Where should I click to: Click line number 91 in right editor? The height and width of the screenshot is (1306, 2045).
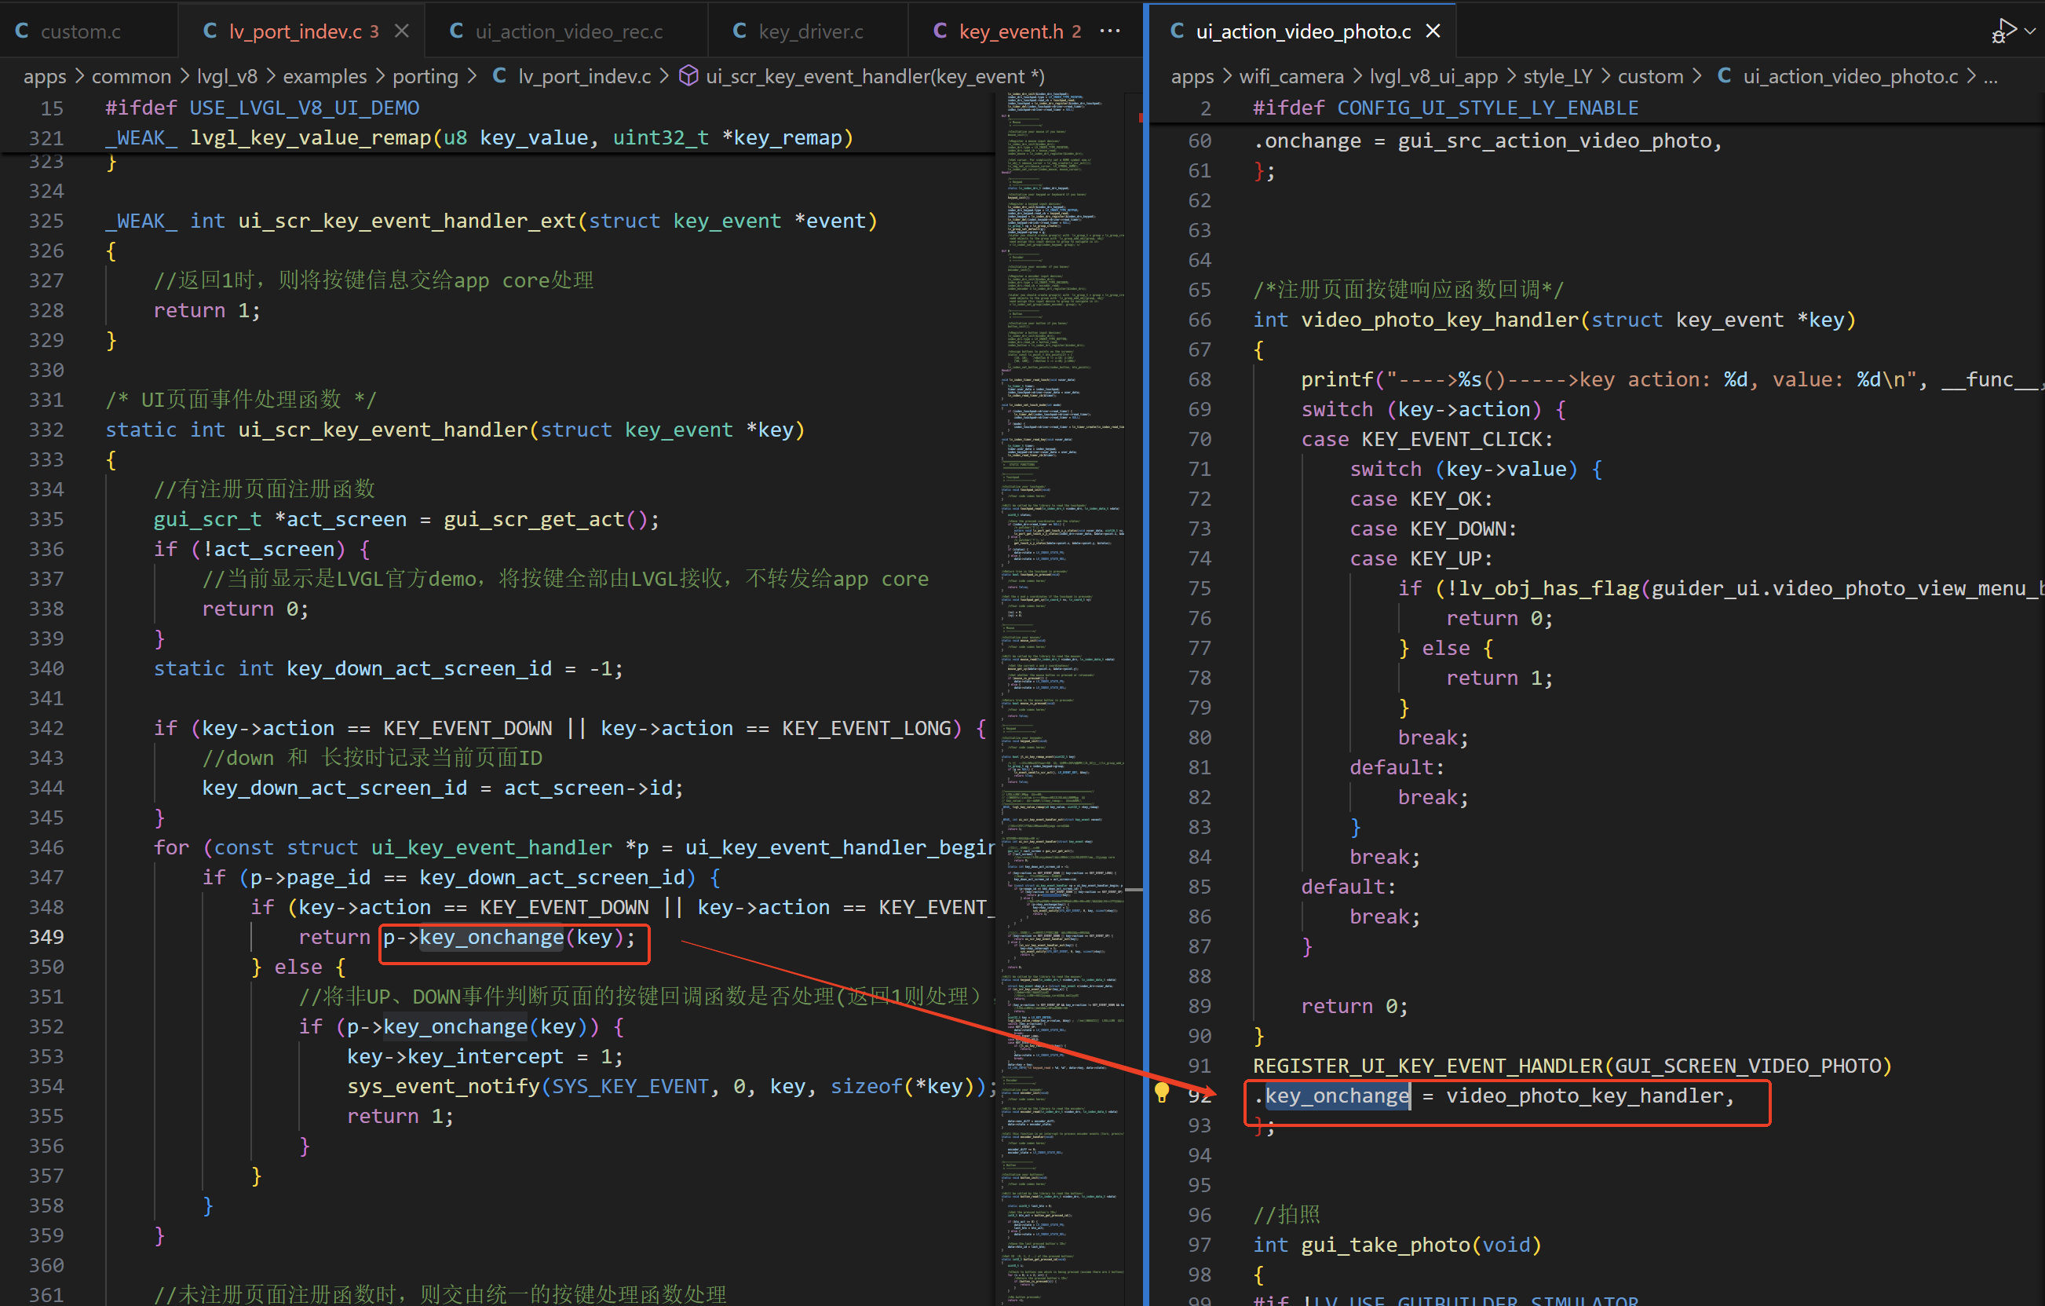(1200, 1066)
